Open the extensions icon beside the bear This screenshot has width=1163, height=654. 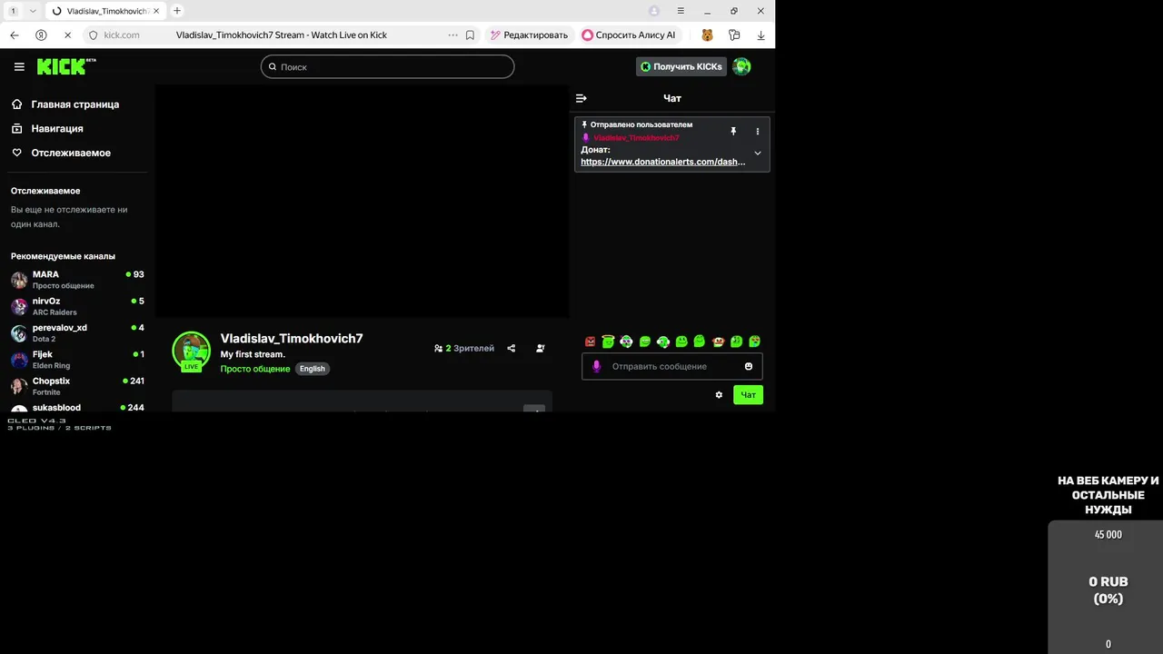pyautogui.click(x=734, y=35)
